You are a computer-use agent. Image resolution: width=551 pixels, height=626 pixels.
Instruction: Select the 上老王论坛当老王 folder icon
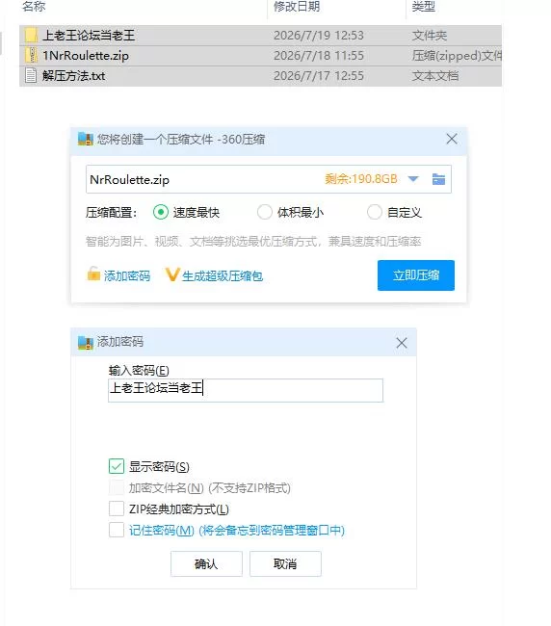click(31, 35)
